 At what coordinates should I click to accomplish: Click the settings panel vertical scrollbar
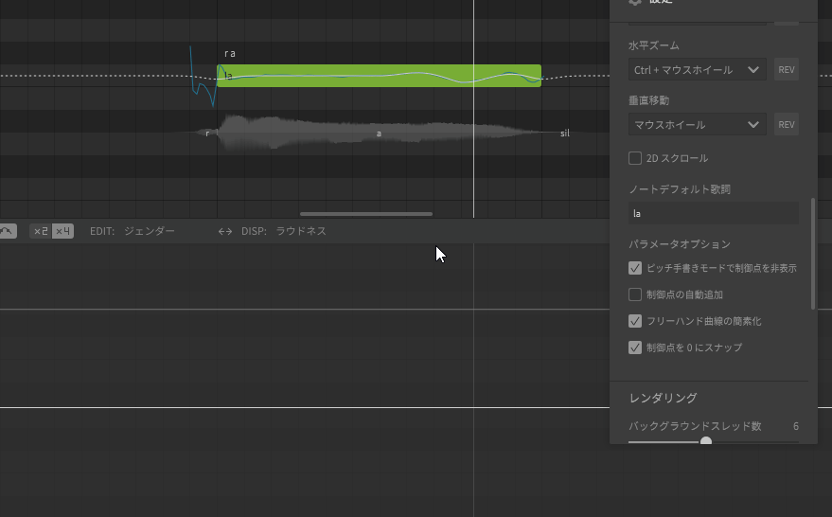point(812,254)
